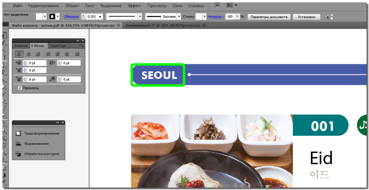
Task: Open the Выравнивание panel icon
Action: [18, 143]
